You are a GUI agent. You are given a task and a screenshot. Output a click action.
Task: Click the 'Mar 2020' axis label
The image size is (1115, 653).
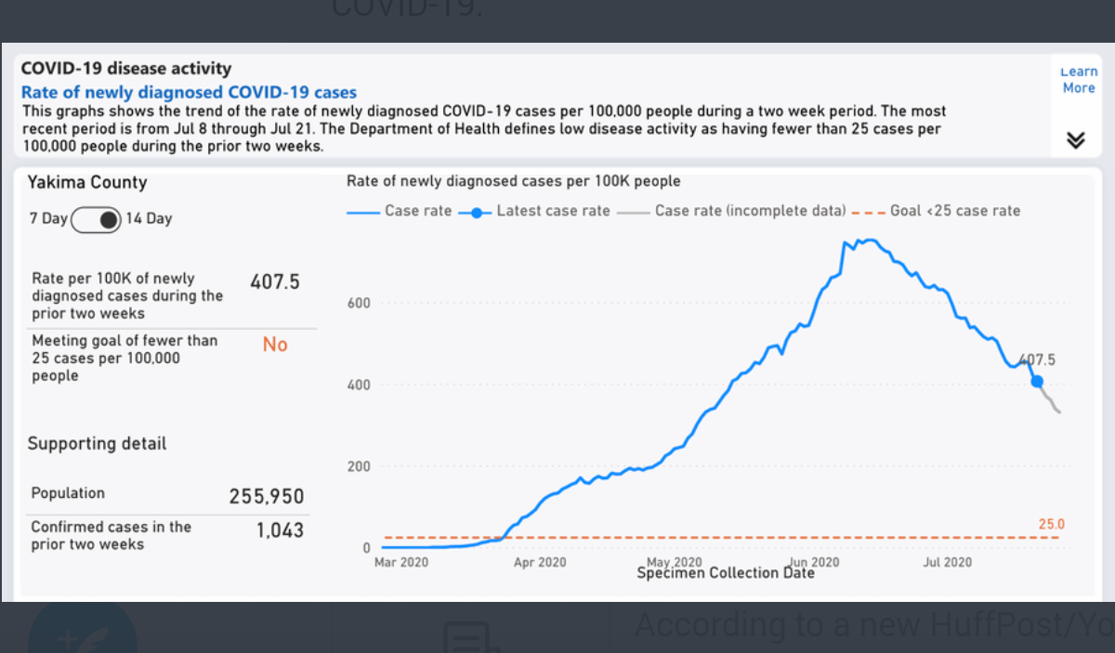(x=401, y=562)
